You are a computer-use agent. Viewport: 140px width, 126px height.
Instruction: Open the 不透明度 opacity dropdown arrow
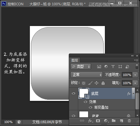tap(135, 75)
